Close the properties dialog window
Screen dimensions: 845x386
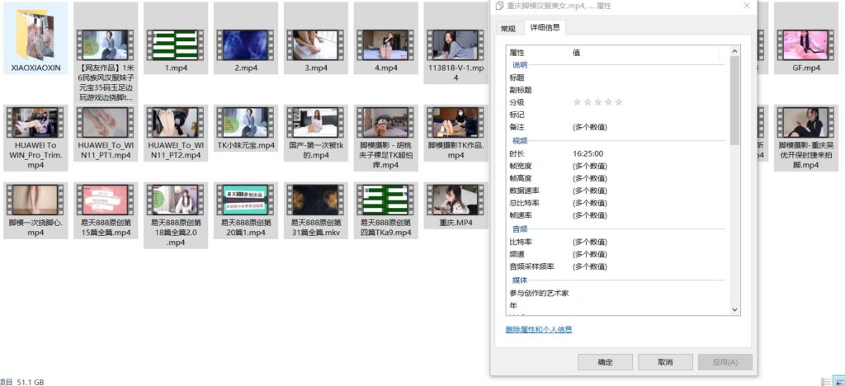click(746, 5)
